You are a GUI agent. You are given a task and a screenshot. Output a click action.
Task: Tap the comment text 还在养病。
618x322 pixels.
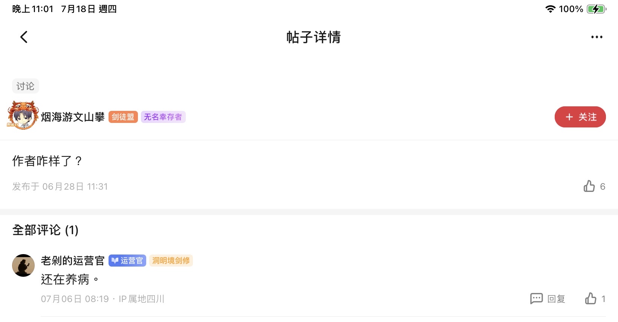(70, 279)
